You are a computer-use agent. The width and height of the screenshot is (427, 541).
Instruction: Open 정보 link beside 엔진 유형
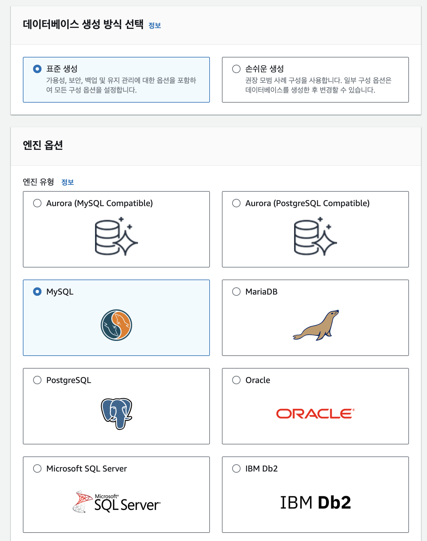(68, 182)
